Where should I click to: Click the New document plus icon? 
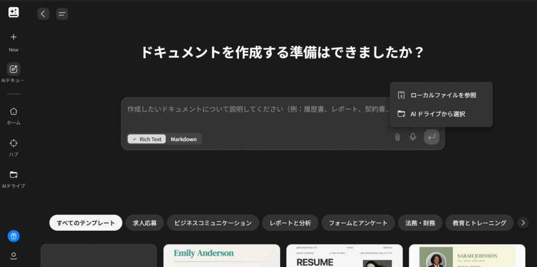coord(14,37)
